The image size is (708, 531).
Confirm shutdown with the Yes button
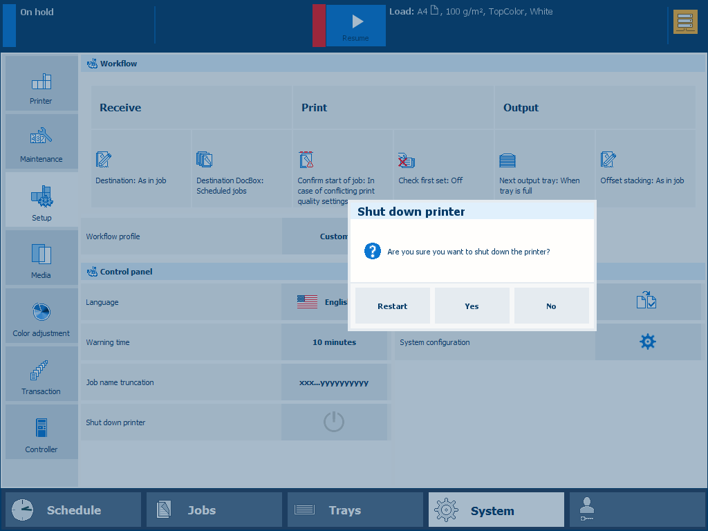[x=472, y=306]
